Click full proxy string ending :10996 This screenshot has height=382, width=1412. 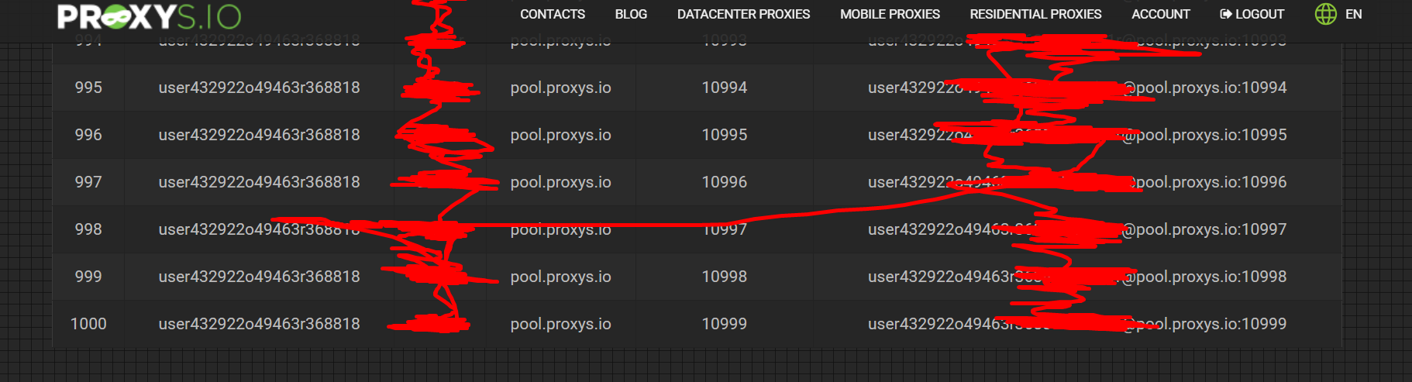pyautogui.click(x=1077, y=182)
